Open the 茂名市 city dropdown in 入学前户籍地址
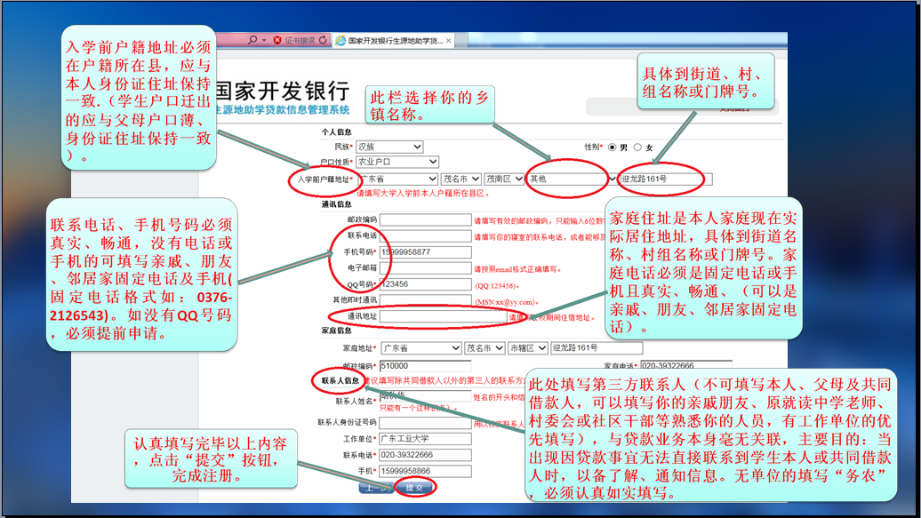 pos(461,179)
